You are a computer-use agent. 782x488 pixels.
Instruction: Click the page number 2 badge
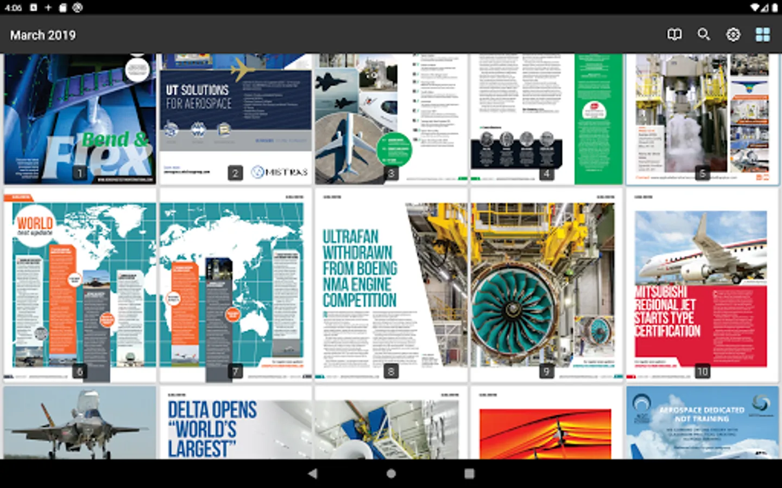pyautogui.click(x=235, y=174)
